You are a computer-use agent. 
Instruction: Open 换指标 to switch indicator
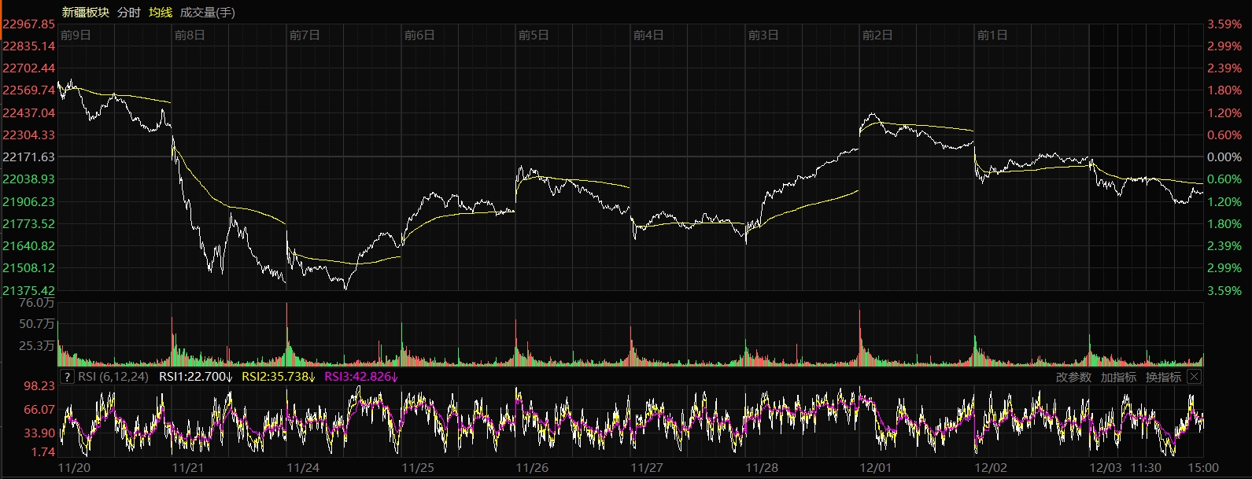click(1163, 378)
